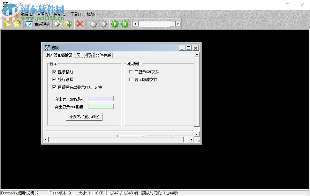Start playback with the green Play icon

(x=115, y=24)
